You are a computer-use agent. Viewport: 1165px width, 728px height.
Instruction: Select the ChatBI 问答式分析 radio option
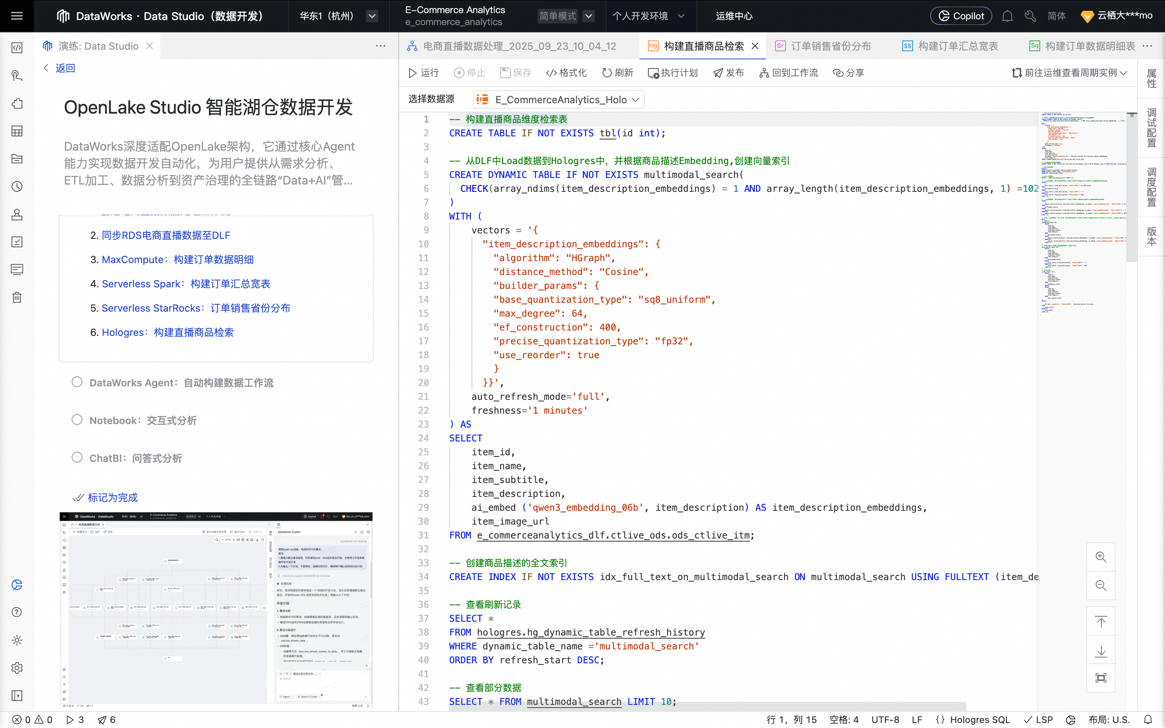coord(77,458)
